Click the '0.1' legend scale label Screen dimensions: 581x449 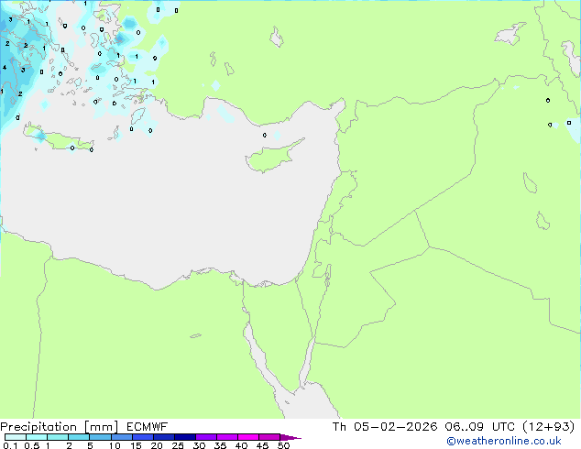(10, 445)
